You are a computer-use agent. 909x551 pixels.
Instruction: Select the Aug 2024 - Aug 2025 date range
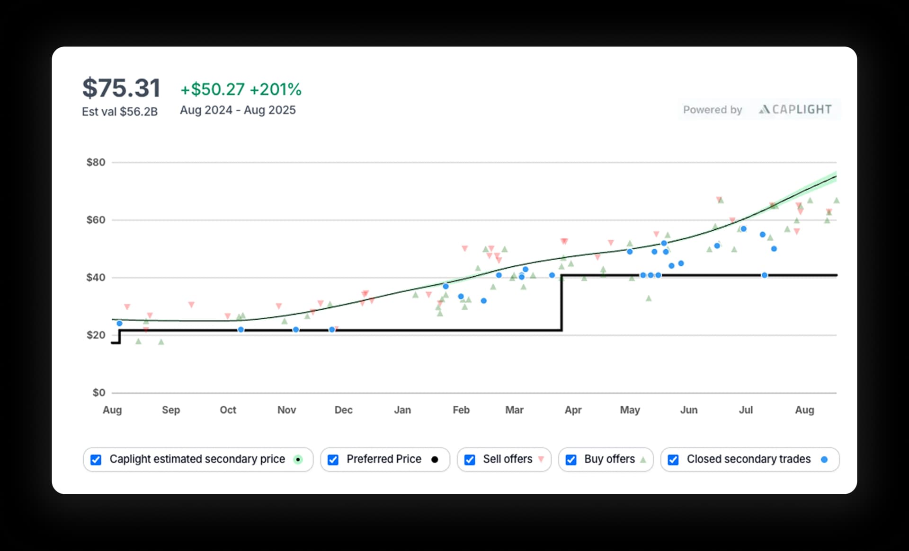tap(238, 110)
